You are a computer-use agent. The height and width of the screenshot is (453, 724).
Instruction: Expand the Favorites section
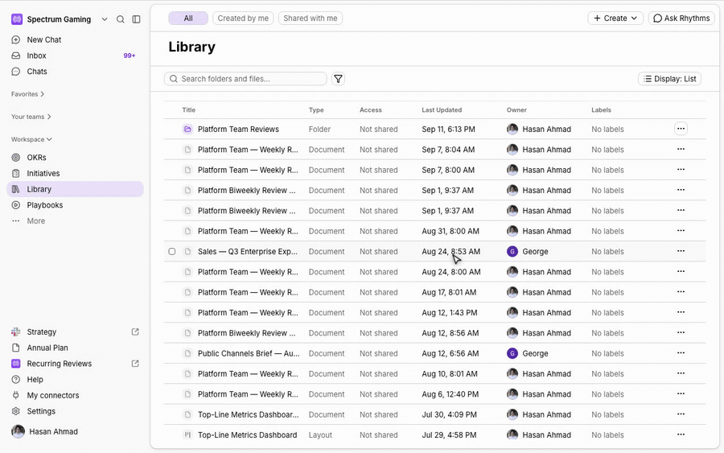[x=27, y=94]
